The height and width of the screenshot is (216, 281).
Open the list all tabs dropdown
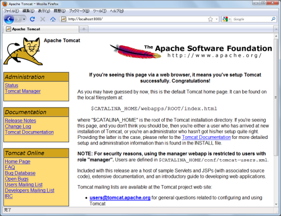(276, 29)
